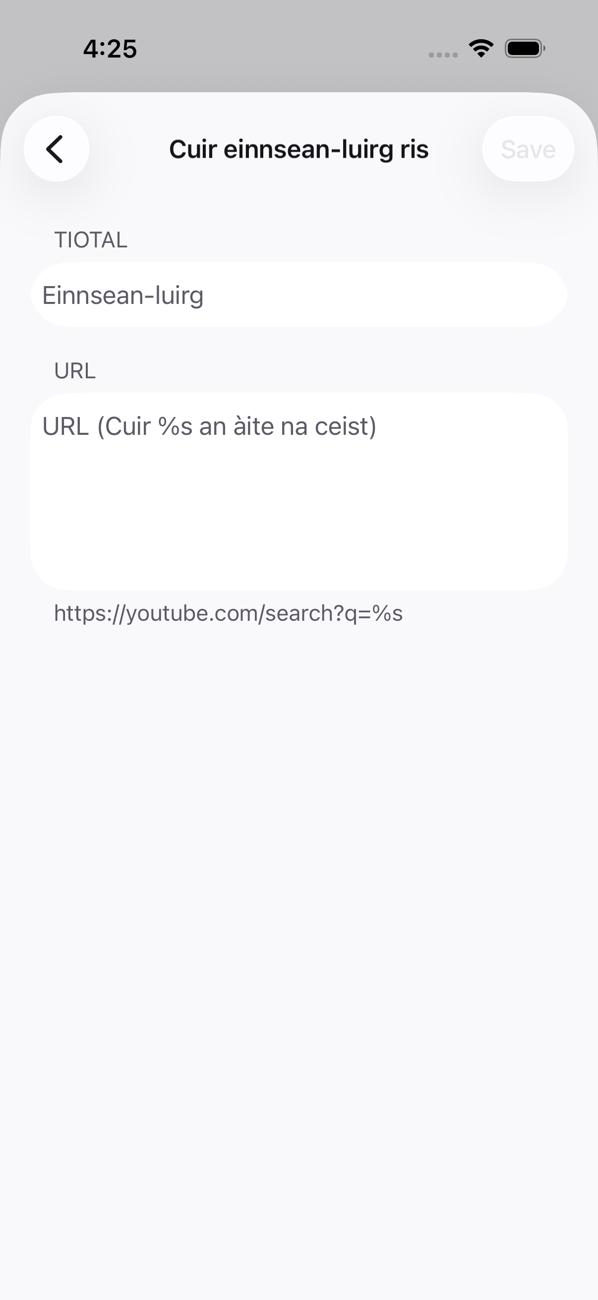Screen dimensions: 598x1300
Task: Tap the Wi-Fi status icon
Action: pos(481,49)
